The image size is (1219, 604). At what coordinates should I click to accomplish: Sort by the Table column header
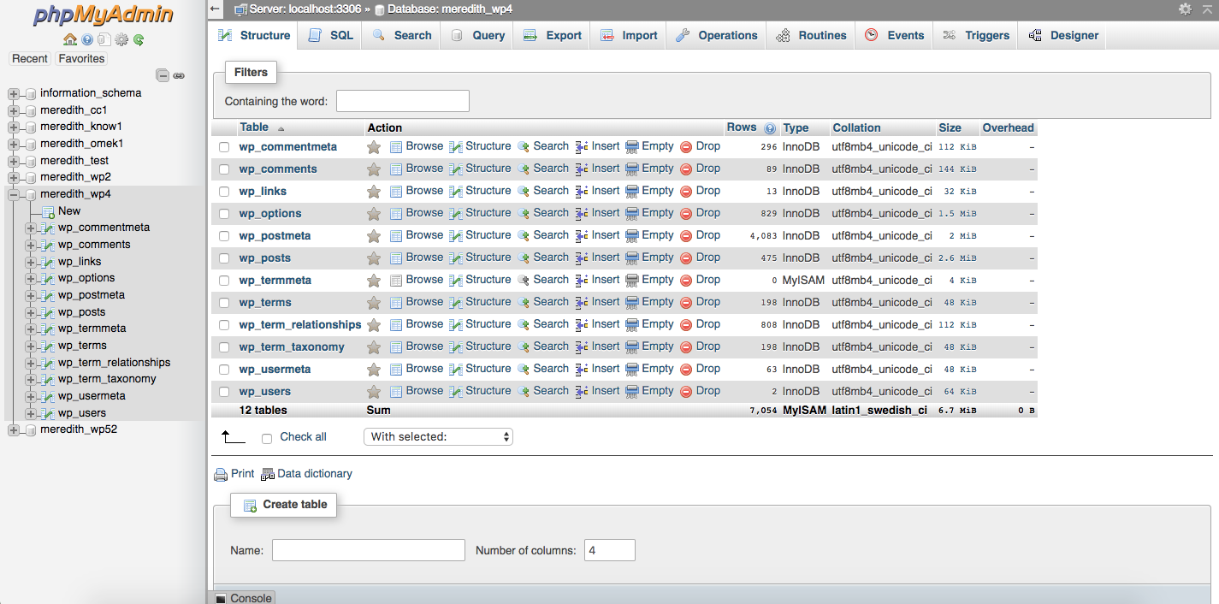point(254,127)
